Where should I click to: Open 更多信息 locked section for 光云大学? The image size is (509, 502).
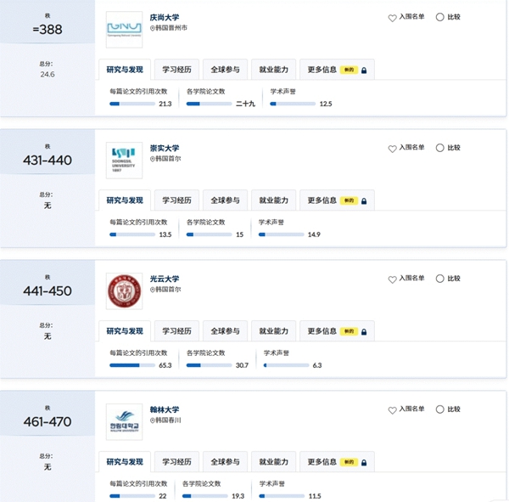pyautogui.click(x=337, y=331)
